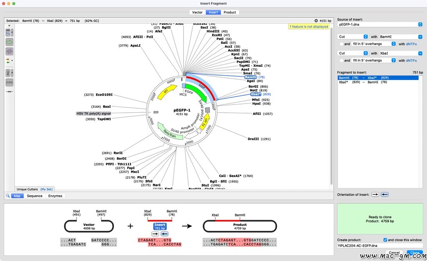Click the HSV TK poly(A) signal label
The width and height of the screenshot is (427, 261).
pos(94,114)
